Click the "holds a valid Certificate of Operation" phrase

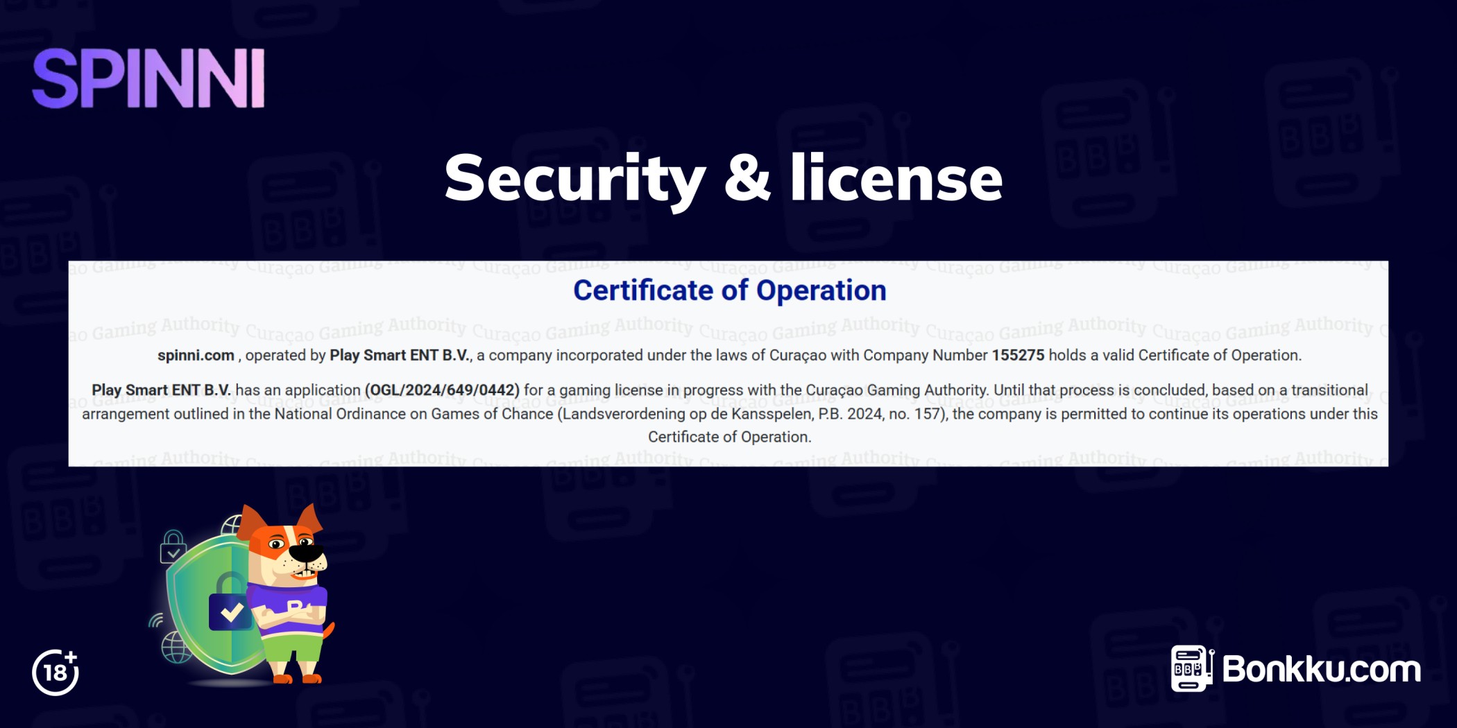coord(1174,355)
